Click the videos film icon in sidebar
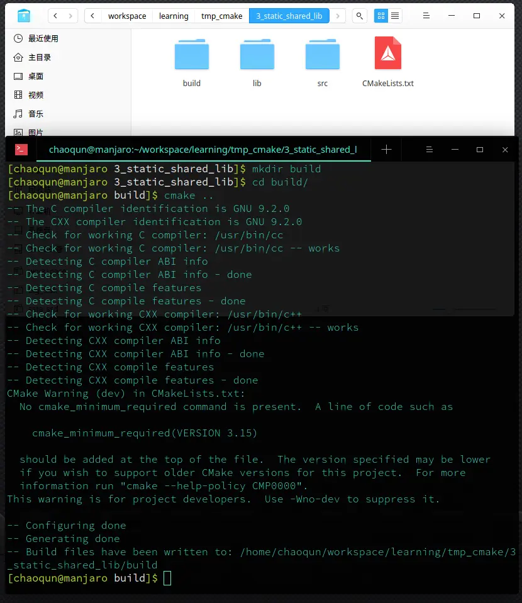This screenshot has width=522, height=603. coord(18,94)
